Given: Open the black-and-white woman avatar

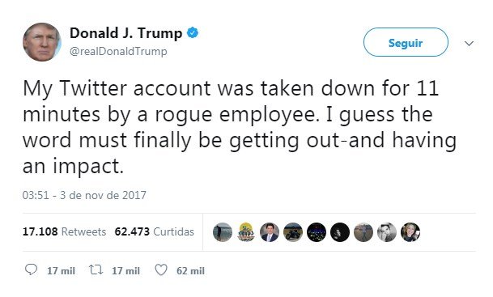Looking at the screenshot, I should click(x=387, y=232).
